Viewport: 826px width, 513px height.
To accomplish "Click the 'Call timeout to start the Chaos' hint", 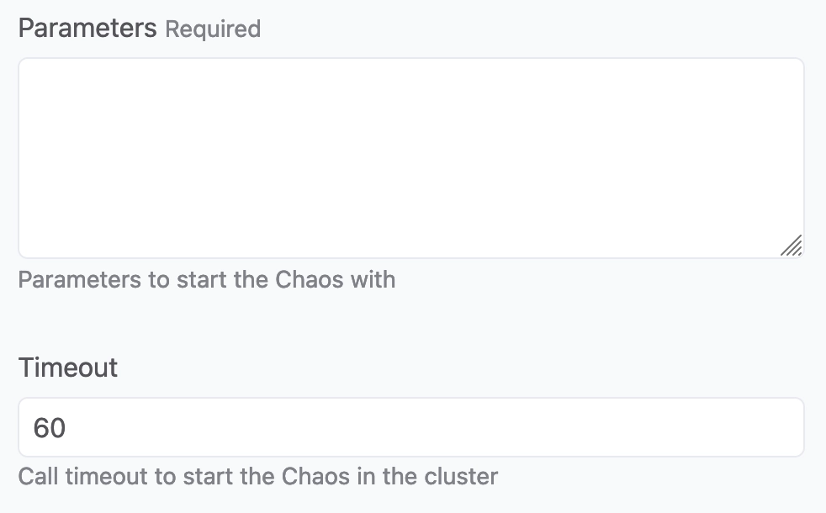I will coord(258,477).
